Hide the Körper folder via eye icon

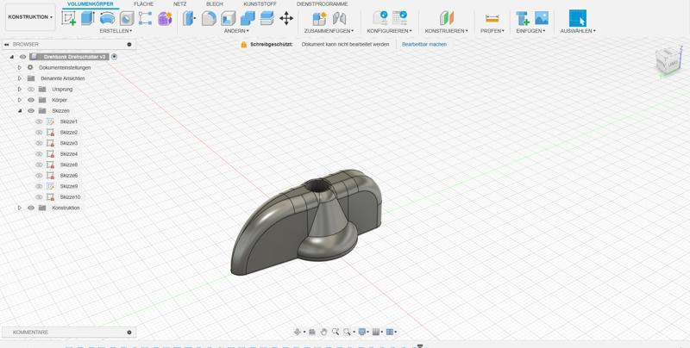coord(31,100)
